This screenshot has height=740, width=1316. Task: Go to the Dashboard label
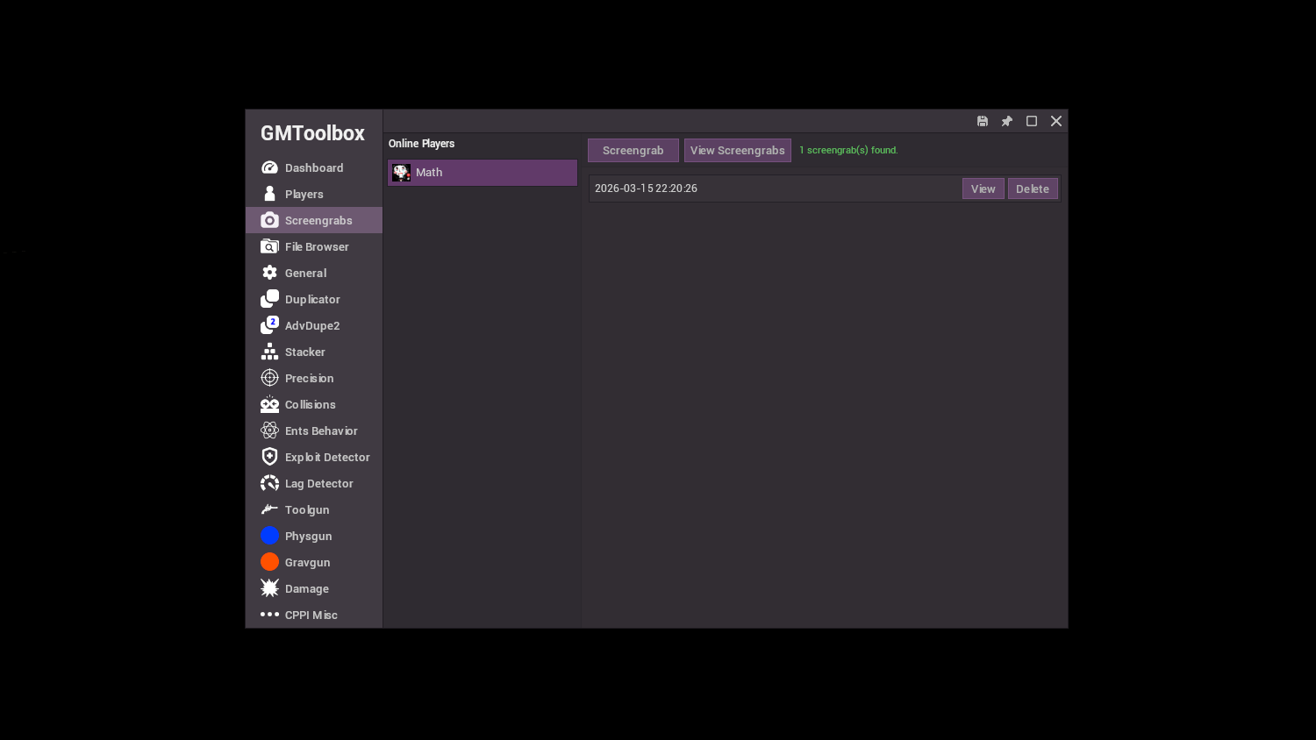pyautogui.click(x=314, y=167)
